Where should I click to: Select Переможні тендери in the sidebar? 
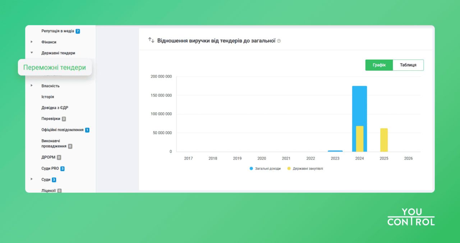(55, 67)
